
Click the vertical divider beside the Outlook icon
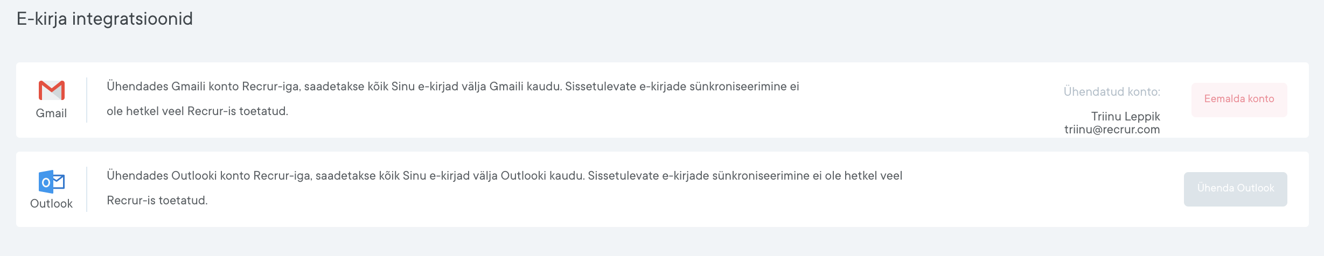(x=87, y=189)
